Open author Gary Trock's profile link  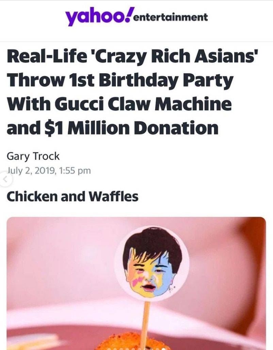coord(33,156)
